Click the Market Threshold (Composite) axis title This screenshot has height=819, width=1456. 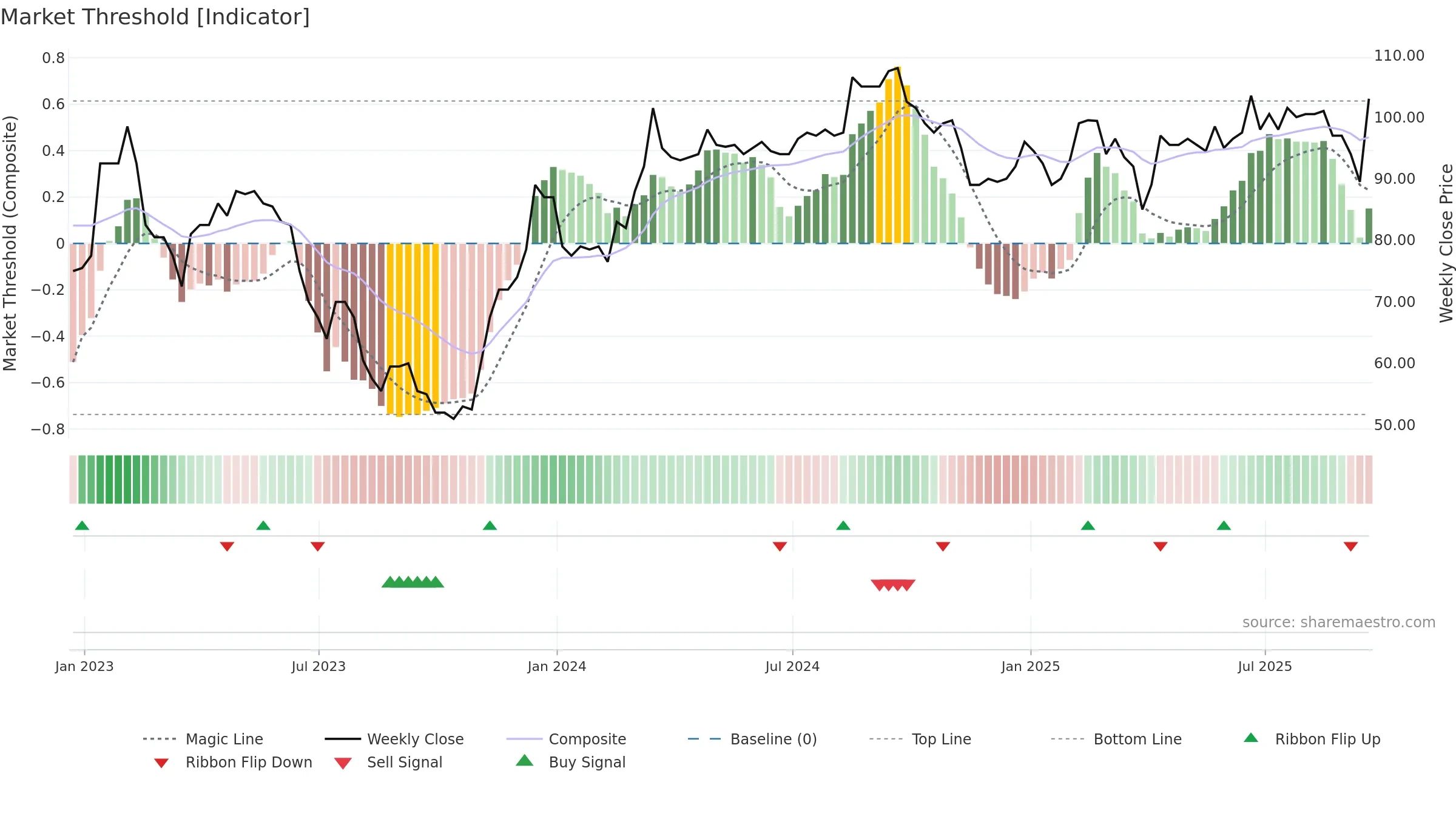(x=10, y=243)
